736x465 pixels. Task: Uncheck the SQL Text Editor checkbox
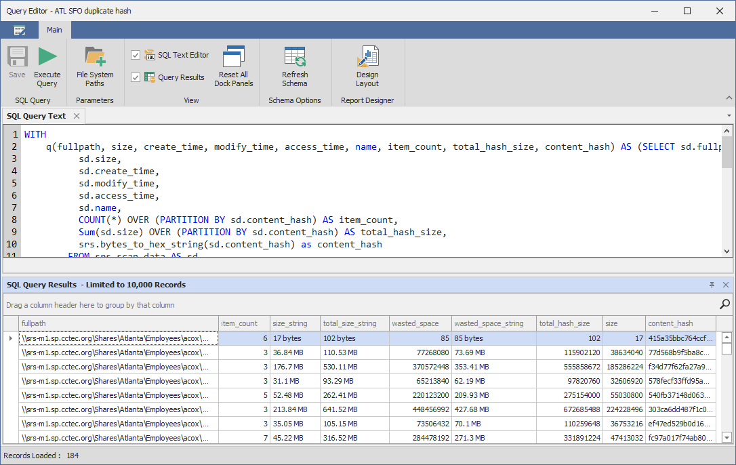click(x=136, y=55)
